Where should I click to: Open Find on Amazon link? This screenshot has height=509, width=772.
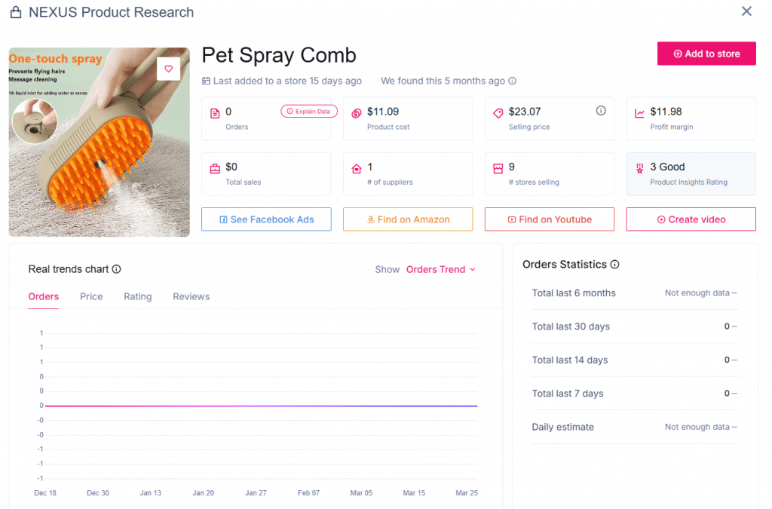(408, 219)
